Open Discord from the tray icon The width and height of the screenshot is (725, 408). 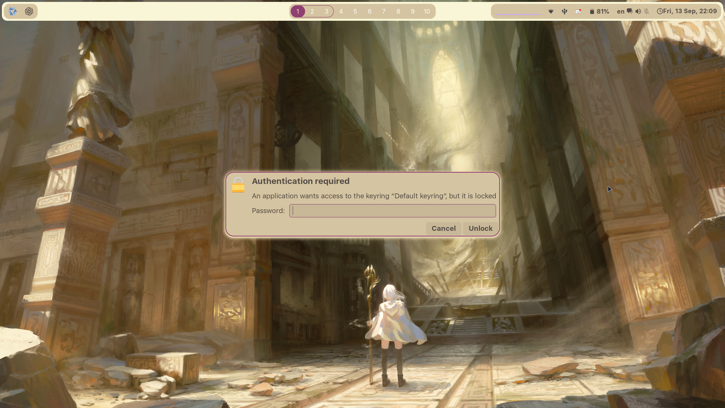pos(578,11)
